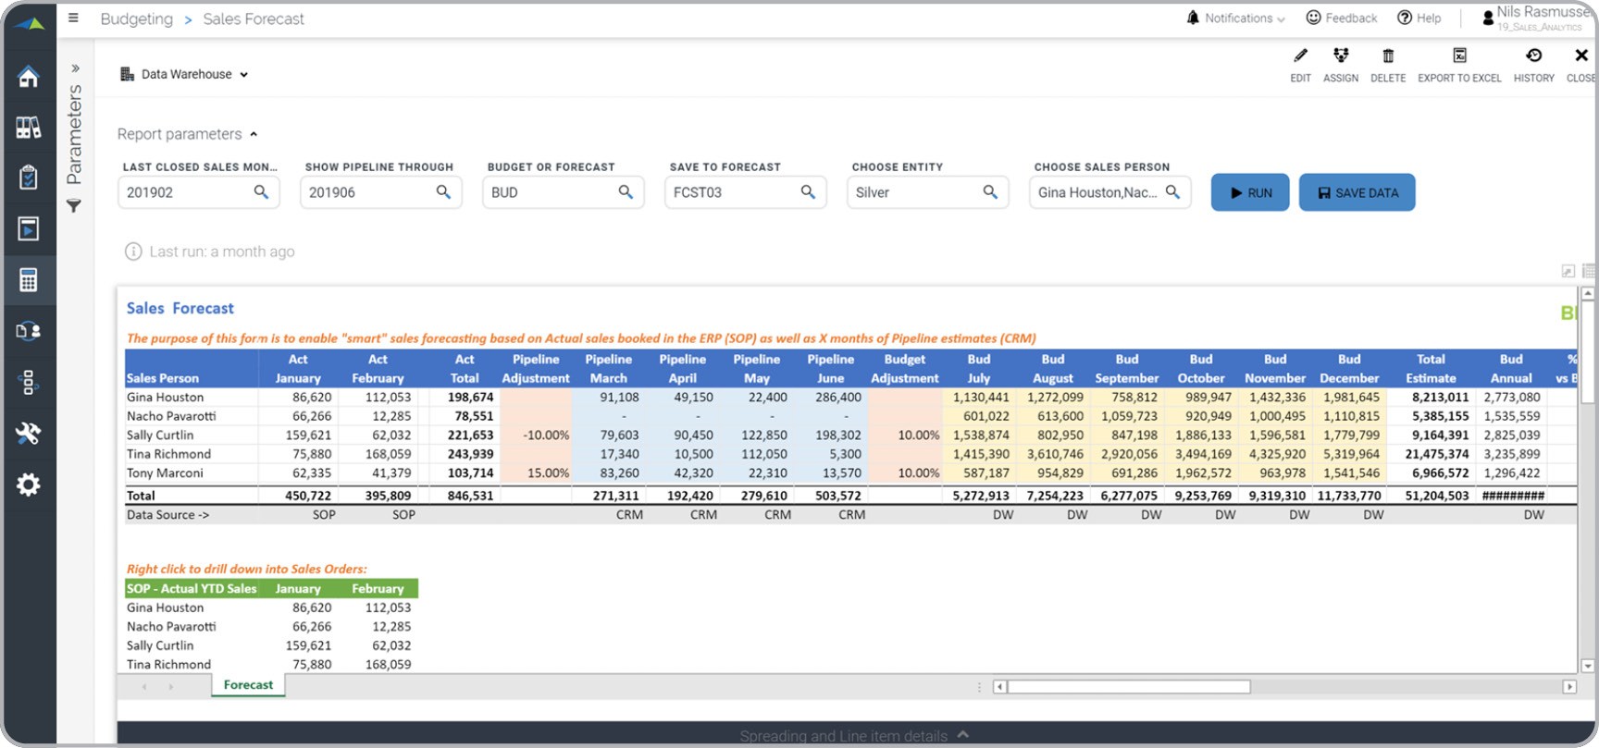Export to Excel from the toolbar
This screenshot has height=748, width=1599.
1458,63
